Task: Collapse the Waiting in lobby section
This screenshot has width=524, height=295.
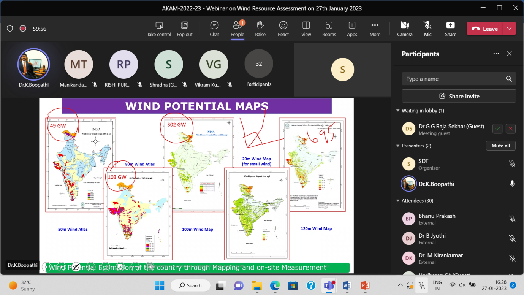Action: pyautogui.click(x=398, y=111)
